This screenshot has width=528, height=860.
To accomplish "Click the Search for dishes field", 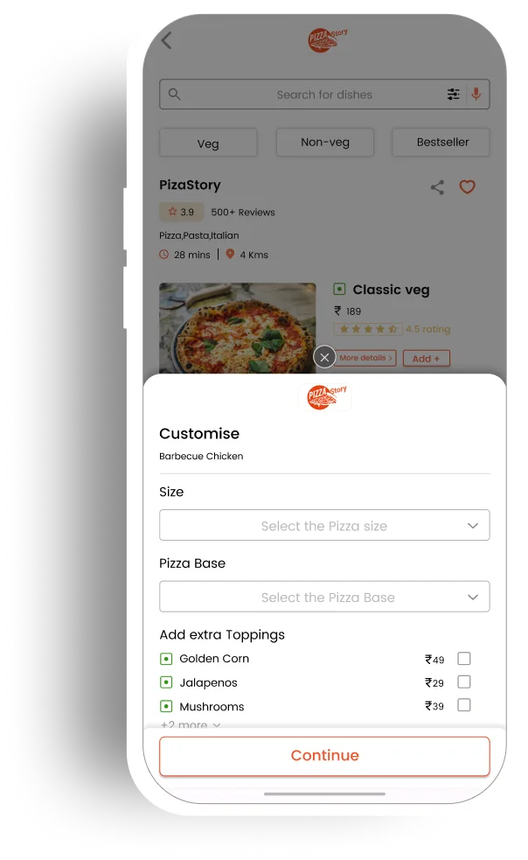I will tap(324, 94).
